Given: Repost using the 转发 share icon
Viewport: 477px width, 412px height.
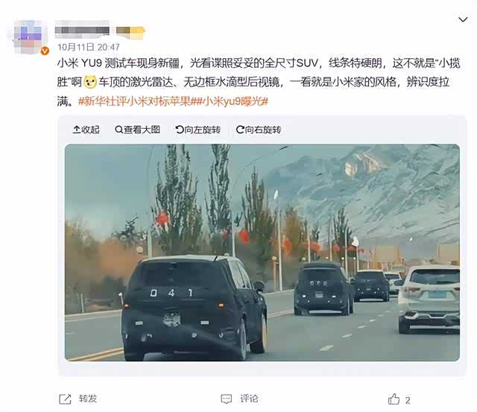Looking at the screenshot, I should (x=65, y=399).
